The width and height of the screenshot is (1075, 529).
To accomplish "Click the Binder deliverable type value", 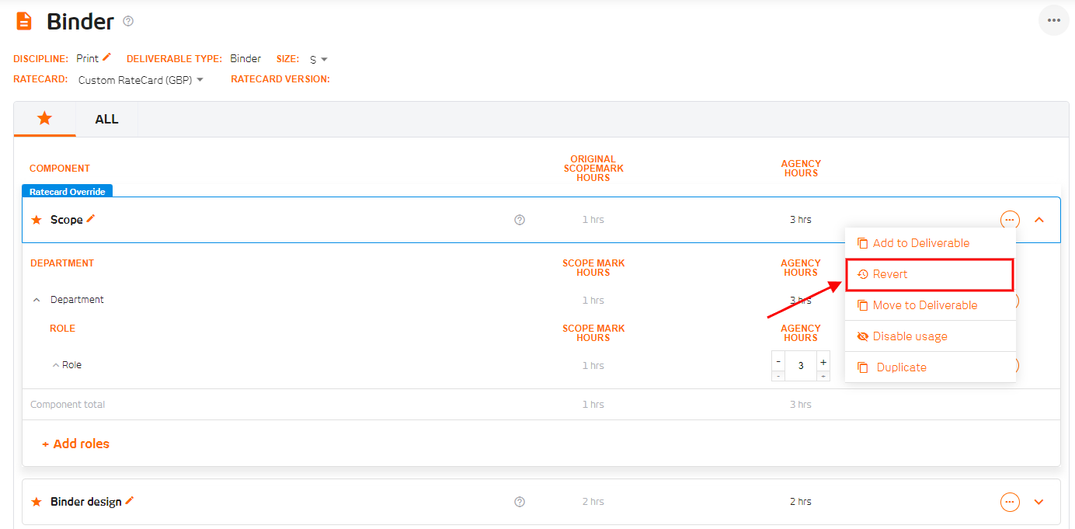I will (x=245, y=59).
